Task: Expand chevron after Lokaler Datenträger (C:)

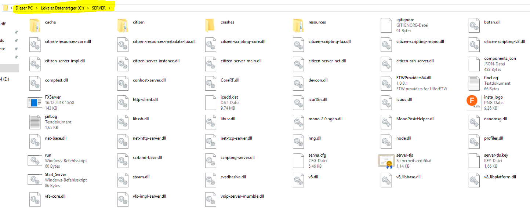Action: click(x=88, y=8)
